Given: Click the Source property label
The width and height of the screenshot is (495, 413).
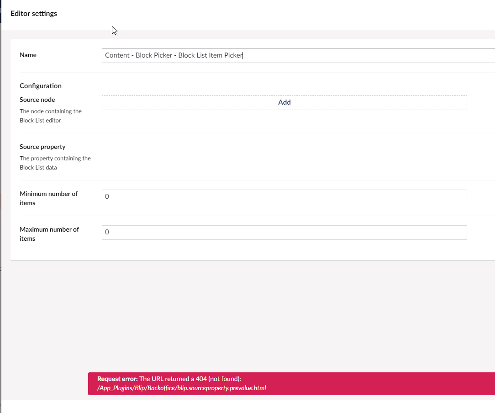Looking at the screenshot, I should click(x=42, y=147).
